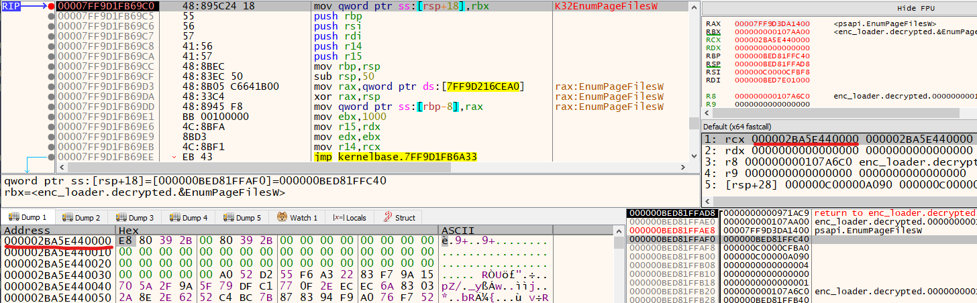The width and height of the screenshot is (977, 303).
Task: Click the 'rbx=<enc_loader.decrypted.&EnumPageFilesW>' info line
Action: [x=144, y=192]
